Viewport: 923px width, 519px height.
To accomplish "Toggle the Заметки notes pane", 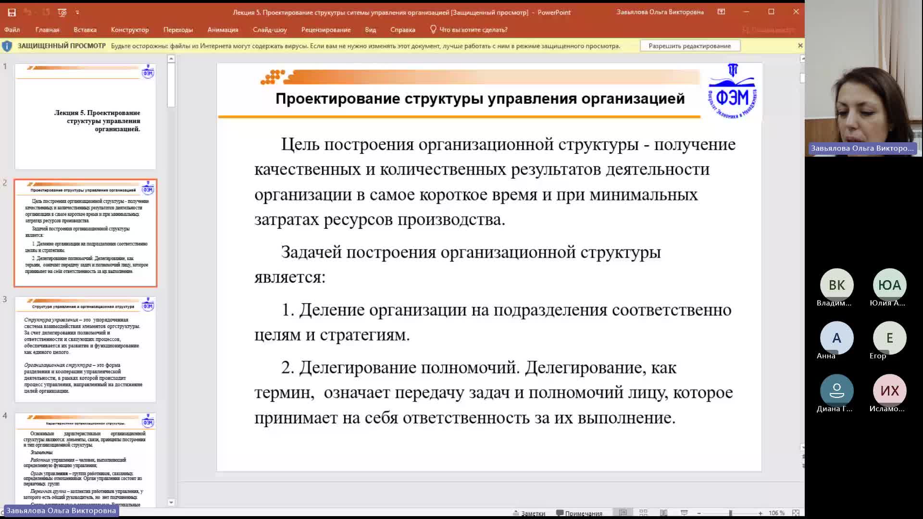I will (529, 513).
